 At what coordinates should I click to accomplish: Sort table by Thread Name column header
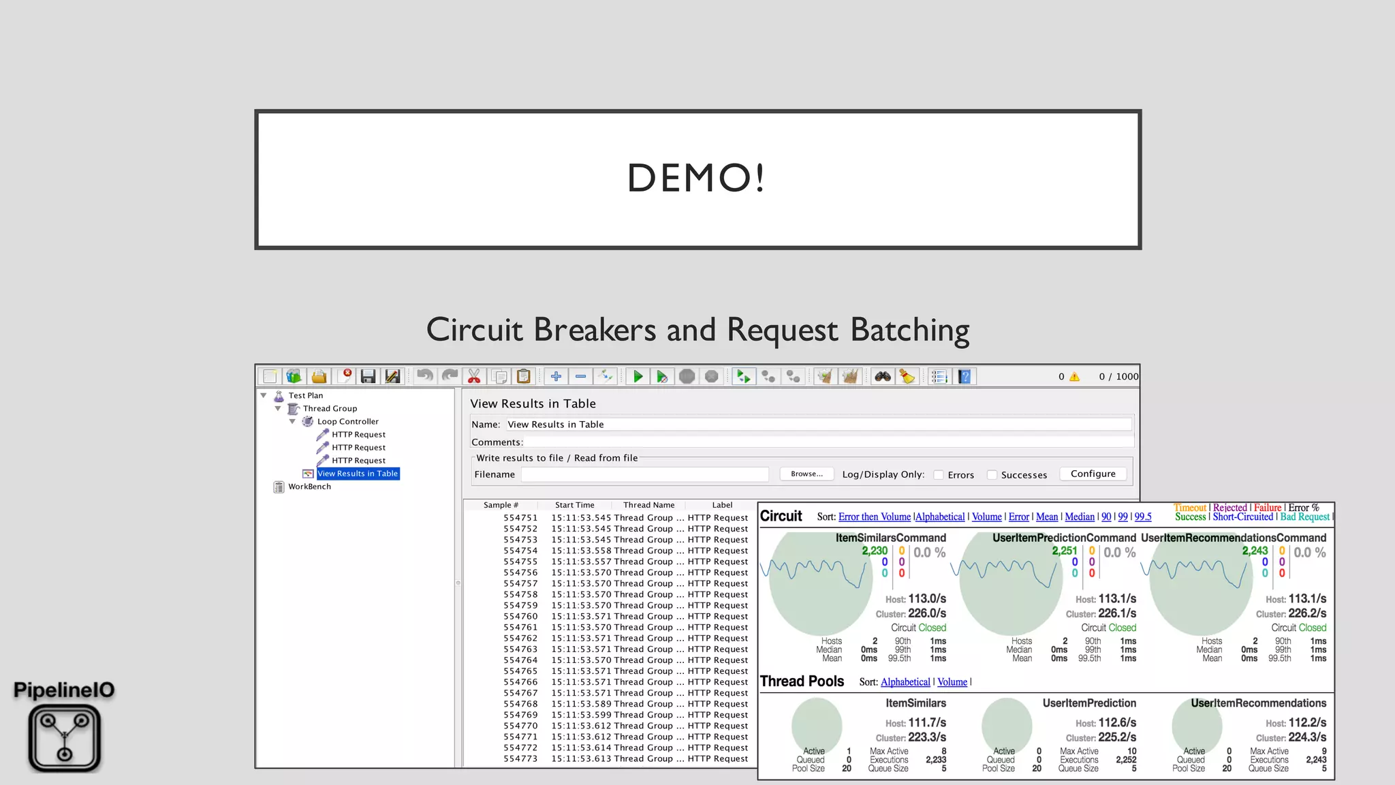point(648,505)
